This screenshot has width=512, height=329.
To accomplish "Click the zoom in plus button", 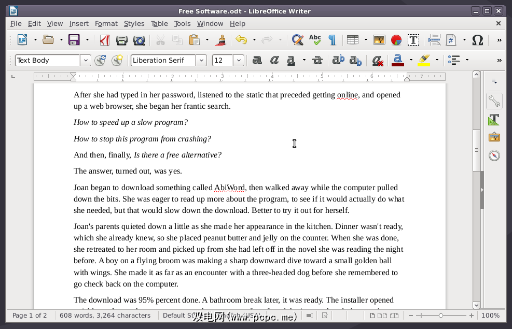I will (471, 316).
